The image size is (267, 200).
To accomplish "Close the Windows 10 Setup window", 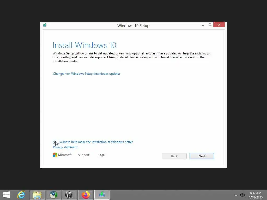I will [219, 25].
